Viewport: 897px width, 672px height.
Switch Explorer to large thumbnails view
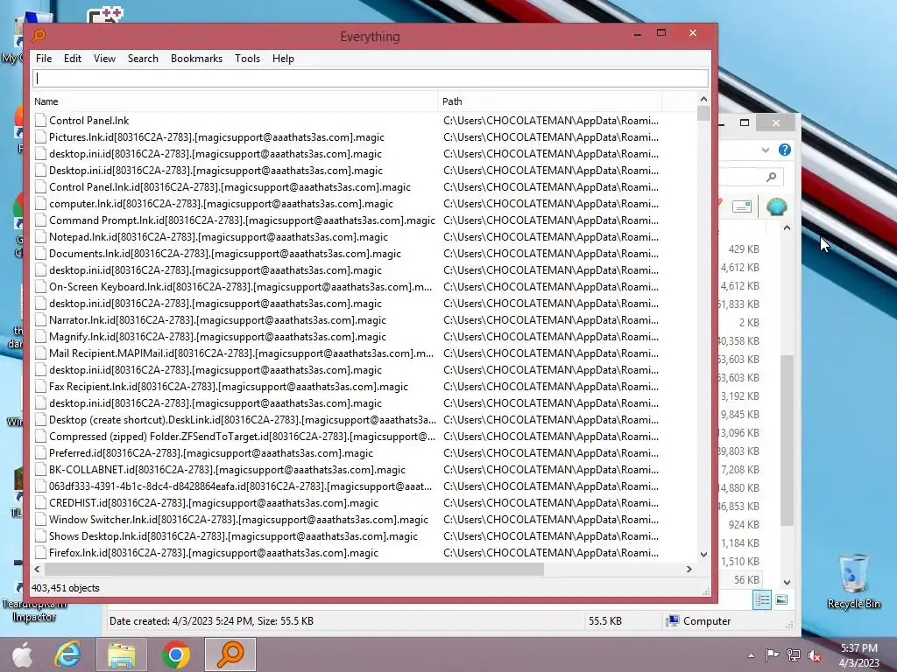[781, 600]
